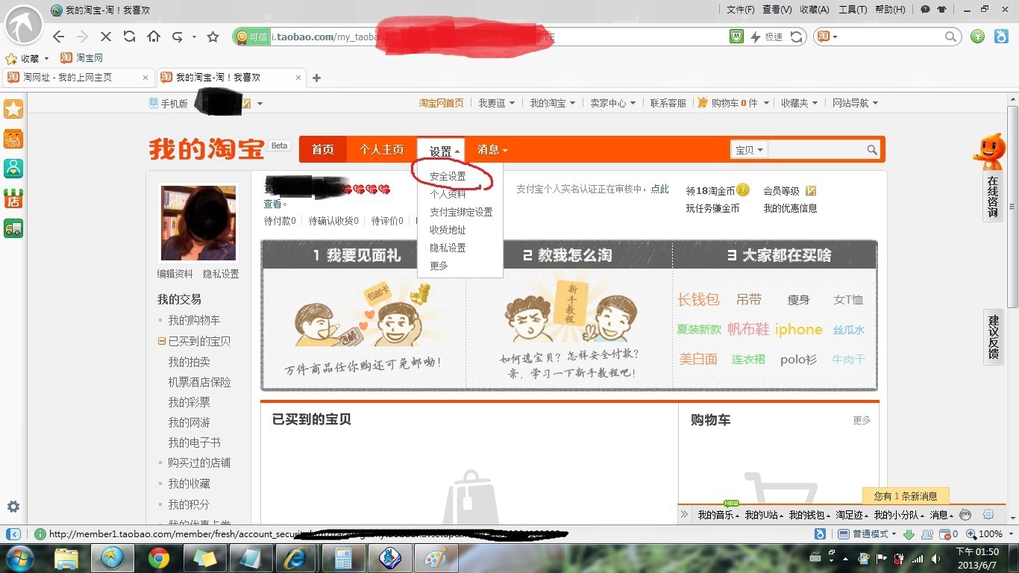Open the blue gear in Taobao bottom bar
Image resolution: width=1019 pixels, height=573 pixels.
pyautogui.click(x=988, y=515)
